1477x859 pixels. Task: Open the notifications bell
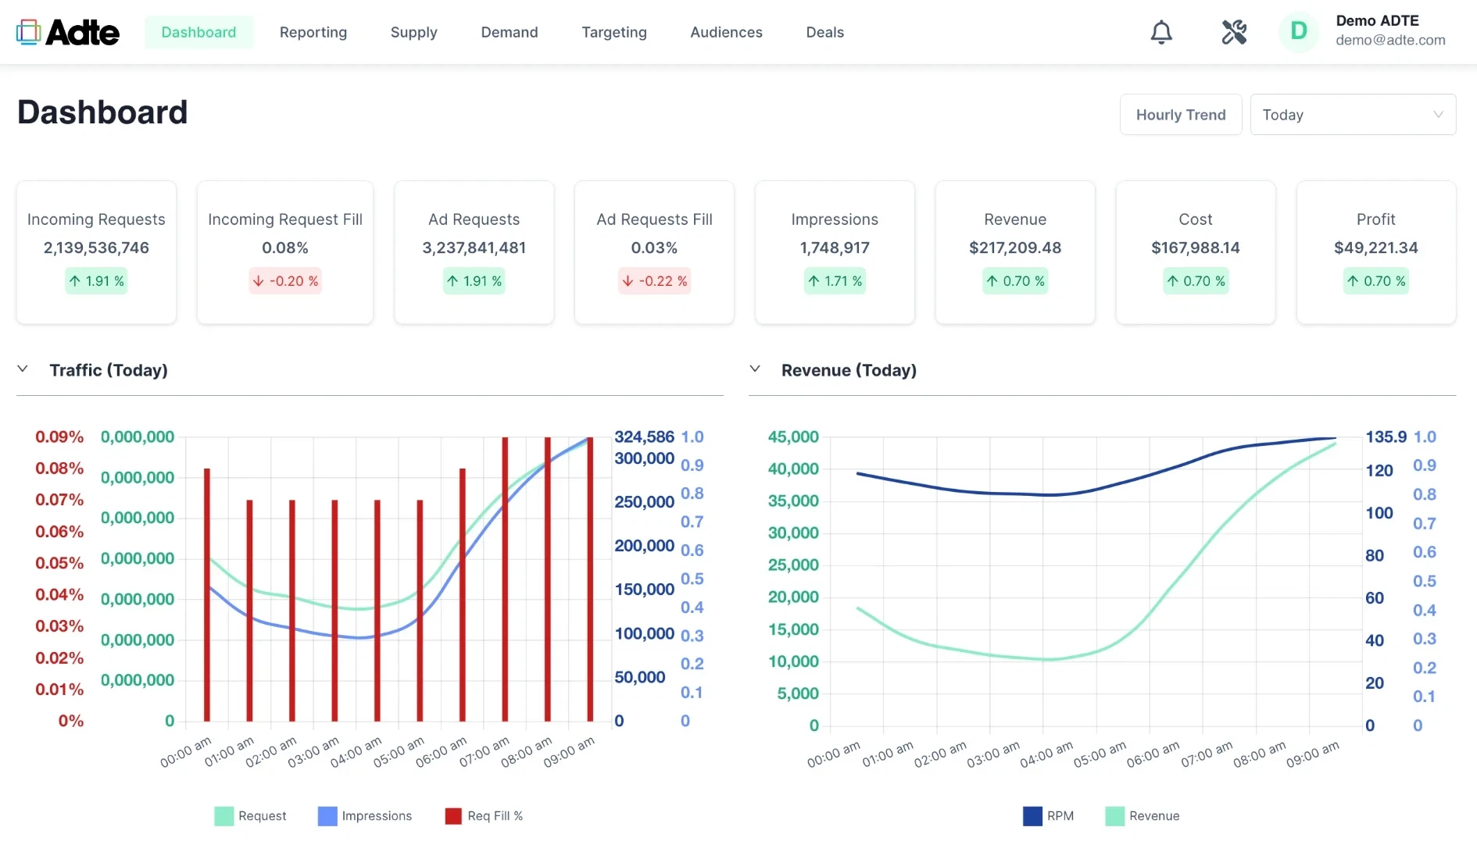point(1161,32)
